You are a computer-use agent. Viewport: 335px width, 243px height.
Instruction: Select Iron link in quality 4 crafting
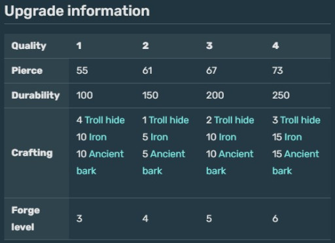coord(293,137)
